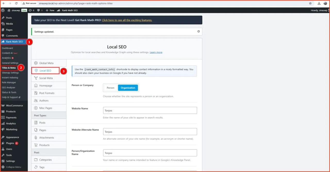
Task: Open the Global Meta tab
Action: click(46, 63)
